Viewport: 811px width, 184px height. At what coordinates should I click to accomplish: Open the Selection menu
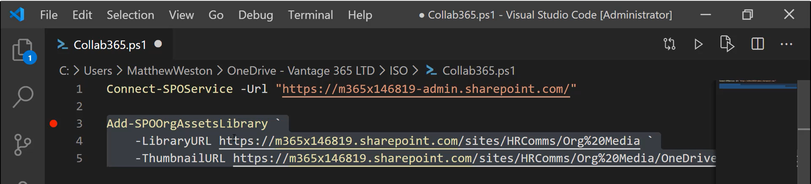point(130,15)
